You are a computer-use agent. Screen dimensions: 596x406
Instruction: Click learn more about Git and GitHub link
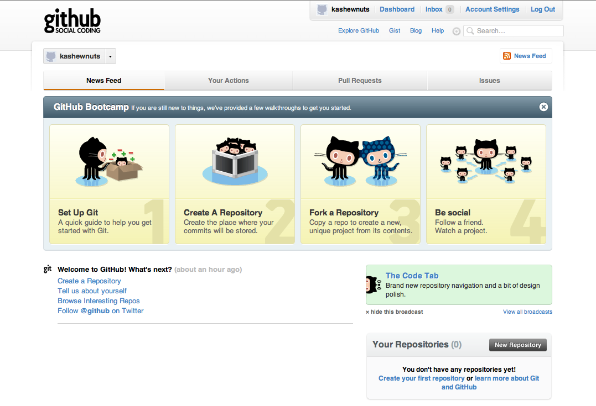(490, 383)
